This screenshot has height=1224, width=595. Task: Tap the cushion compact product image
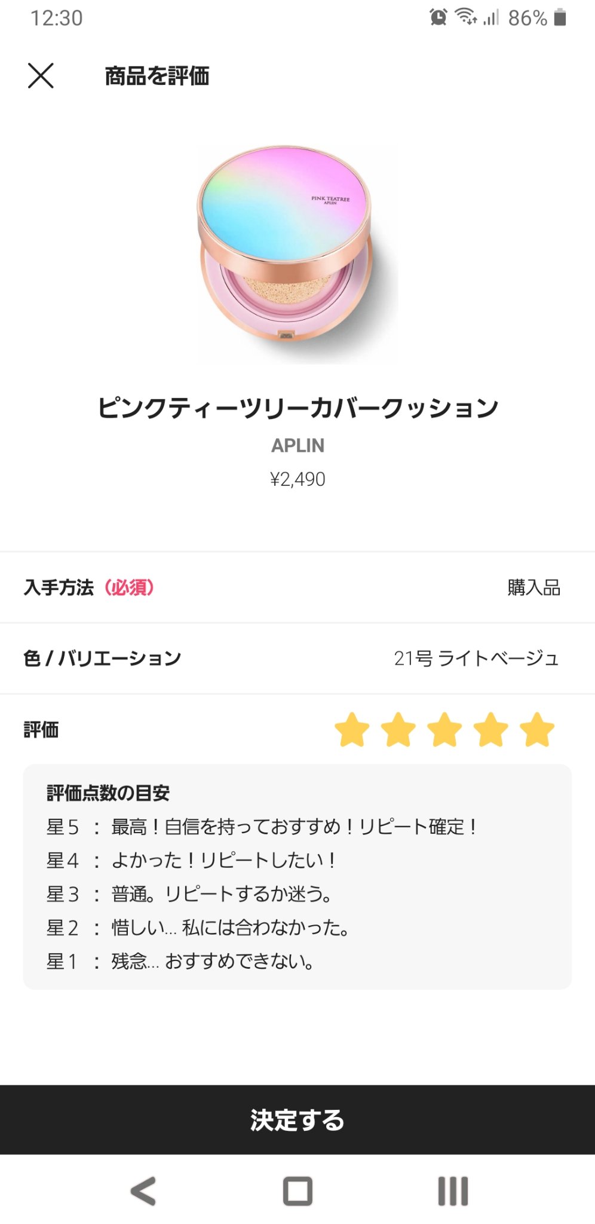click(297, 255)
